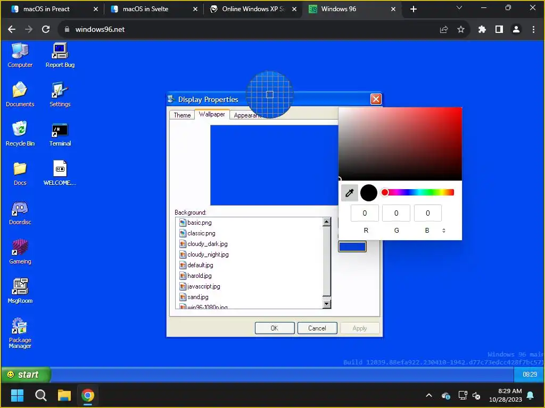Switch to the Theme tab
The height and width of the screenshot is (408, 545).
tap(182, 115)
